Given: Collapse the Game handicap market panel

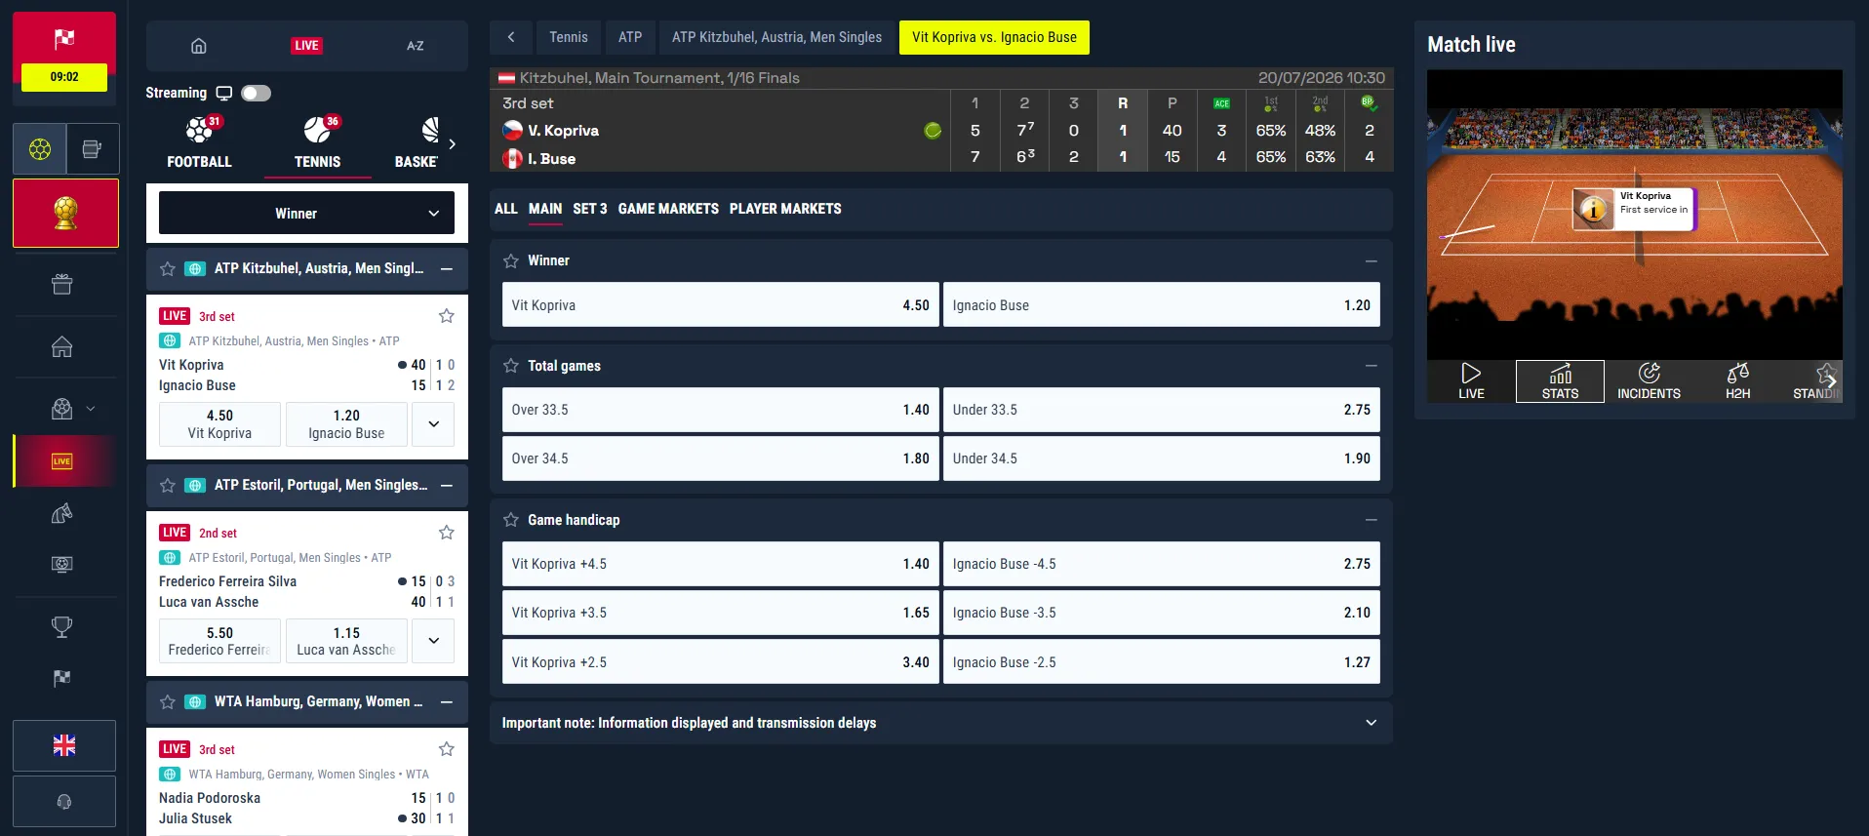Looking at the screenshot, I should coord(1372,520).
